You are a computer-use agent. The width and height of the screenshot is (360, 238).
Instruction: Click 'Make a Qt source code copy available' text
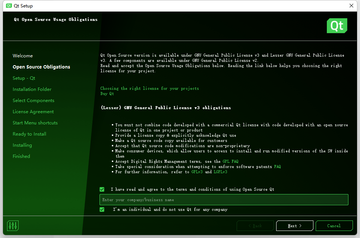click(x=171, y=140)
